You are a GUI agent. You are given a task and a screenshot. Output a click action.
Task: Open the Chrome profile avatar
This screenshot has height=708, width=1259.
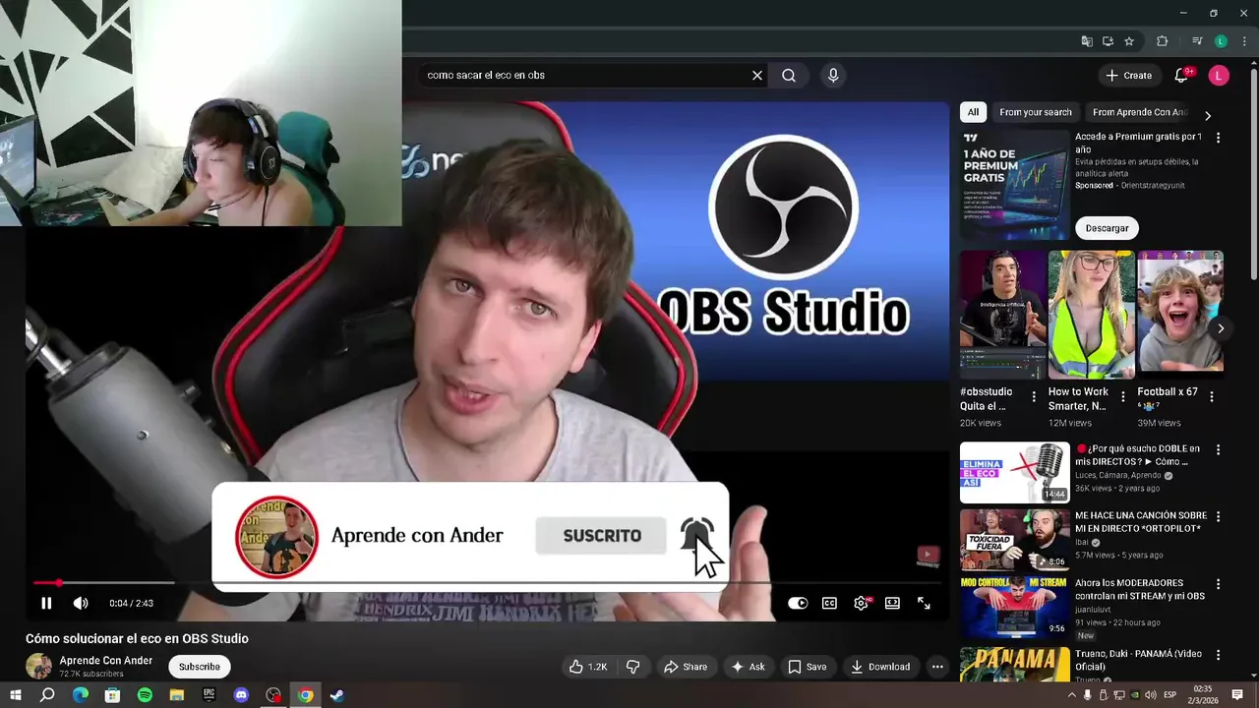(1221, 41)
